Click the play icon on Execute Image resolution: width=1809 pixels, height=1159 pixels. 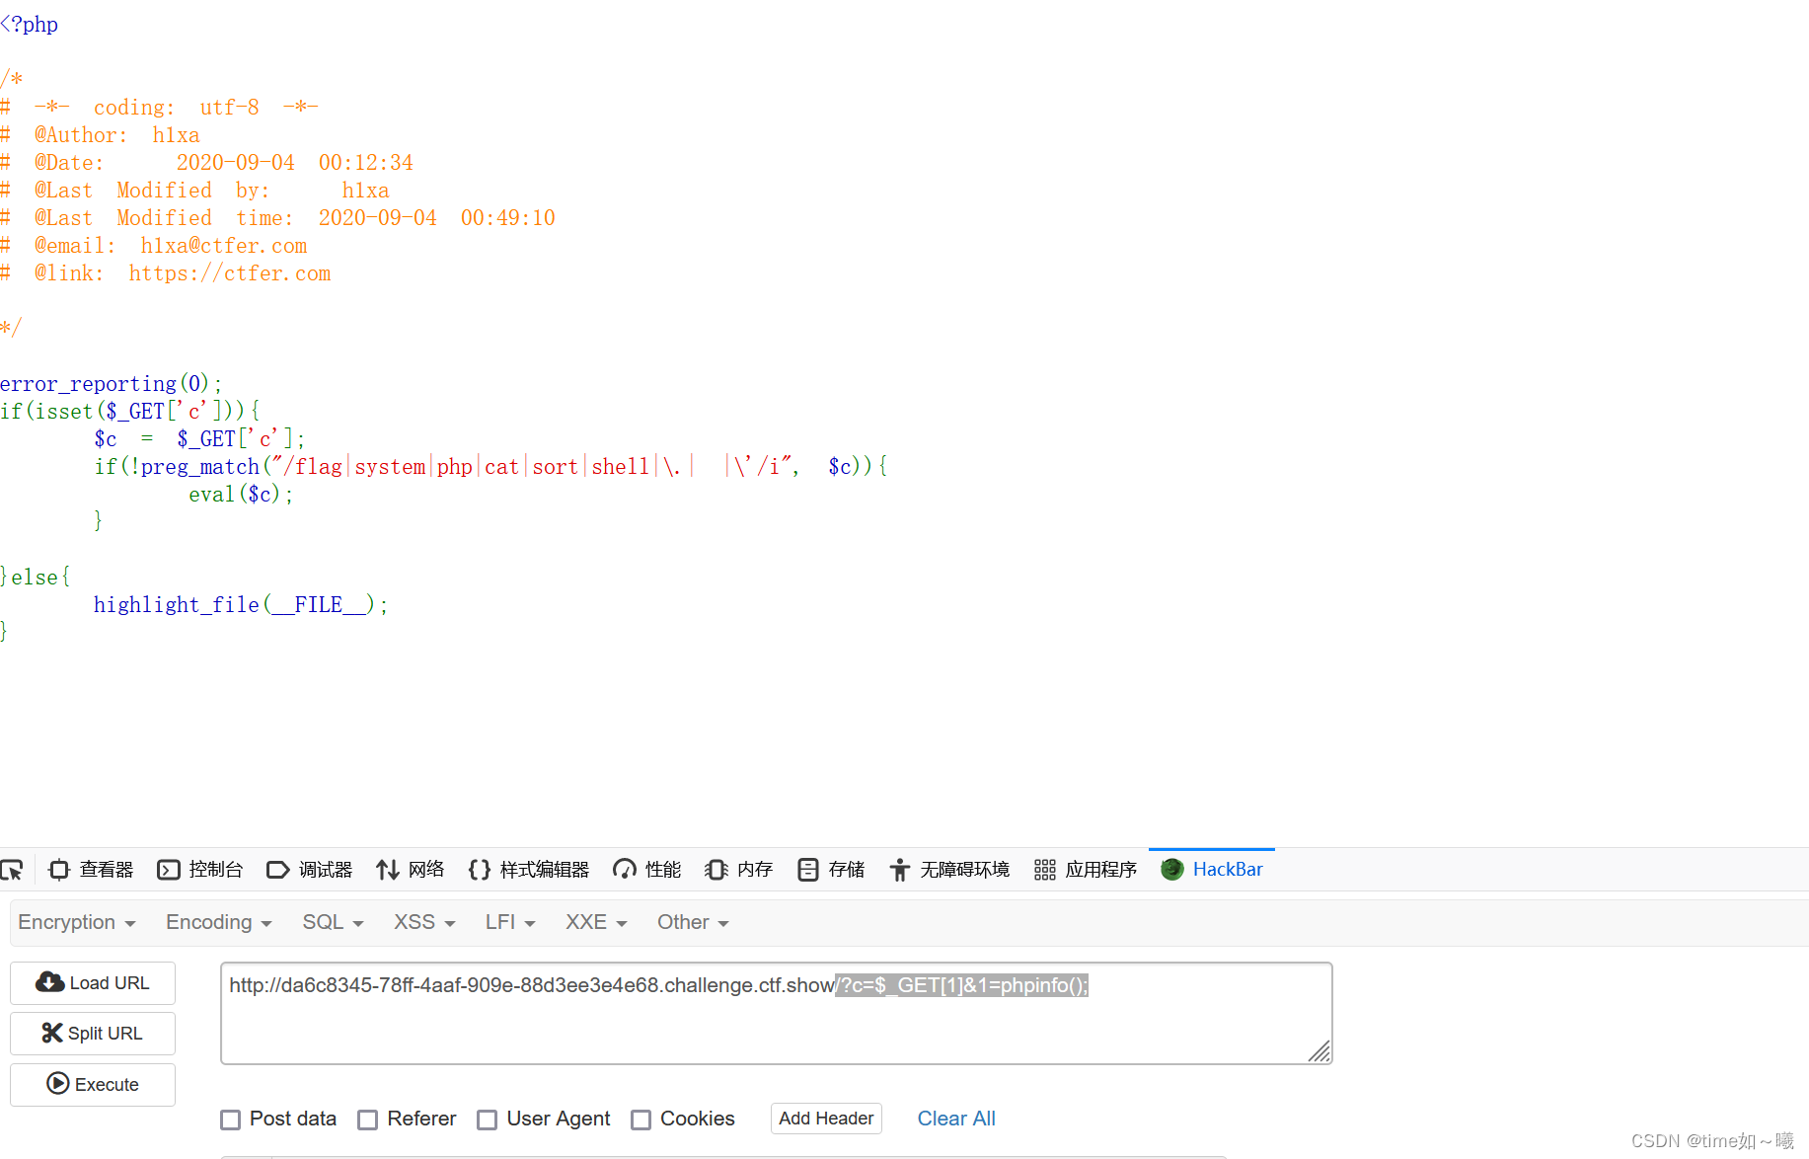58,1084
